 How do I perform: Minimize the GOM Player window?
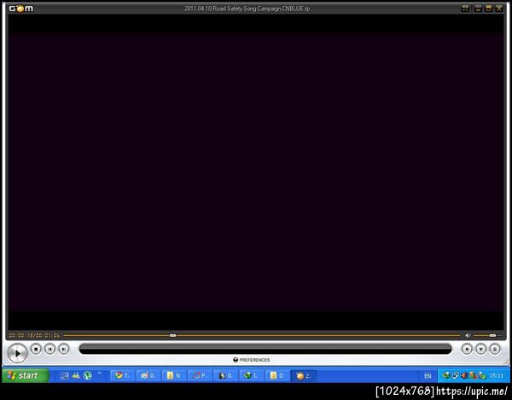(478, 9)
